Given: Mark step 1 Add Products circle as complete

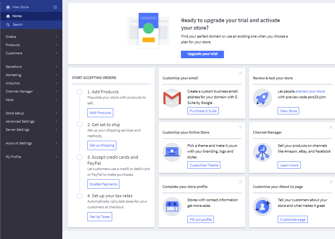Looking at the screenshot, I should click(x=80, y=92).
